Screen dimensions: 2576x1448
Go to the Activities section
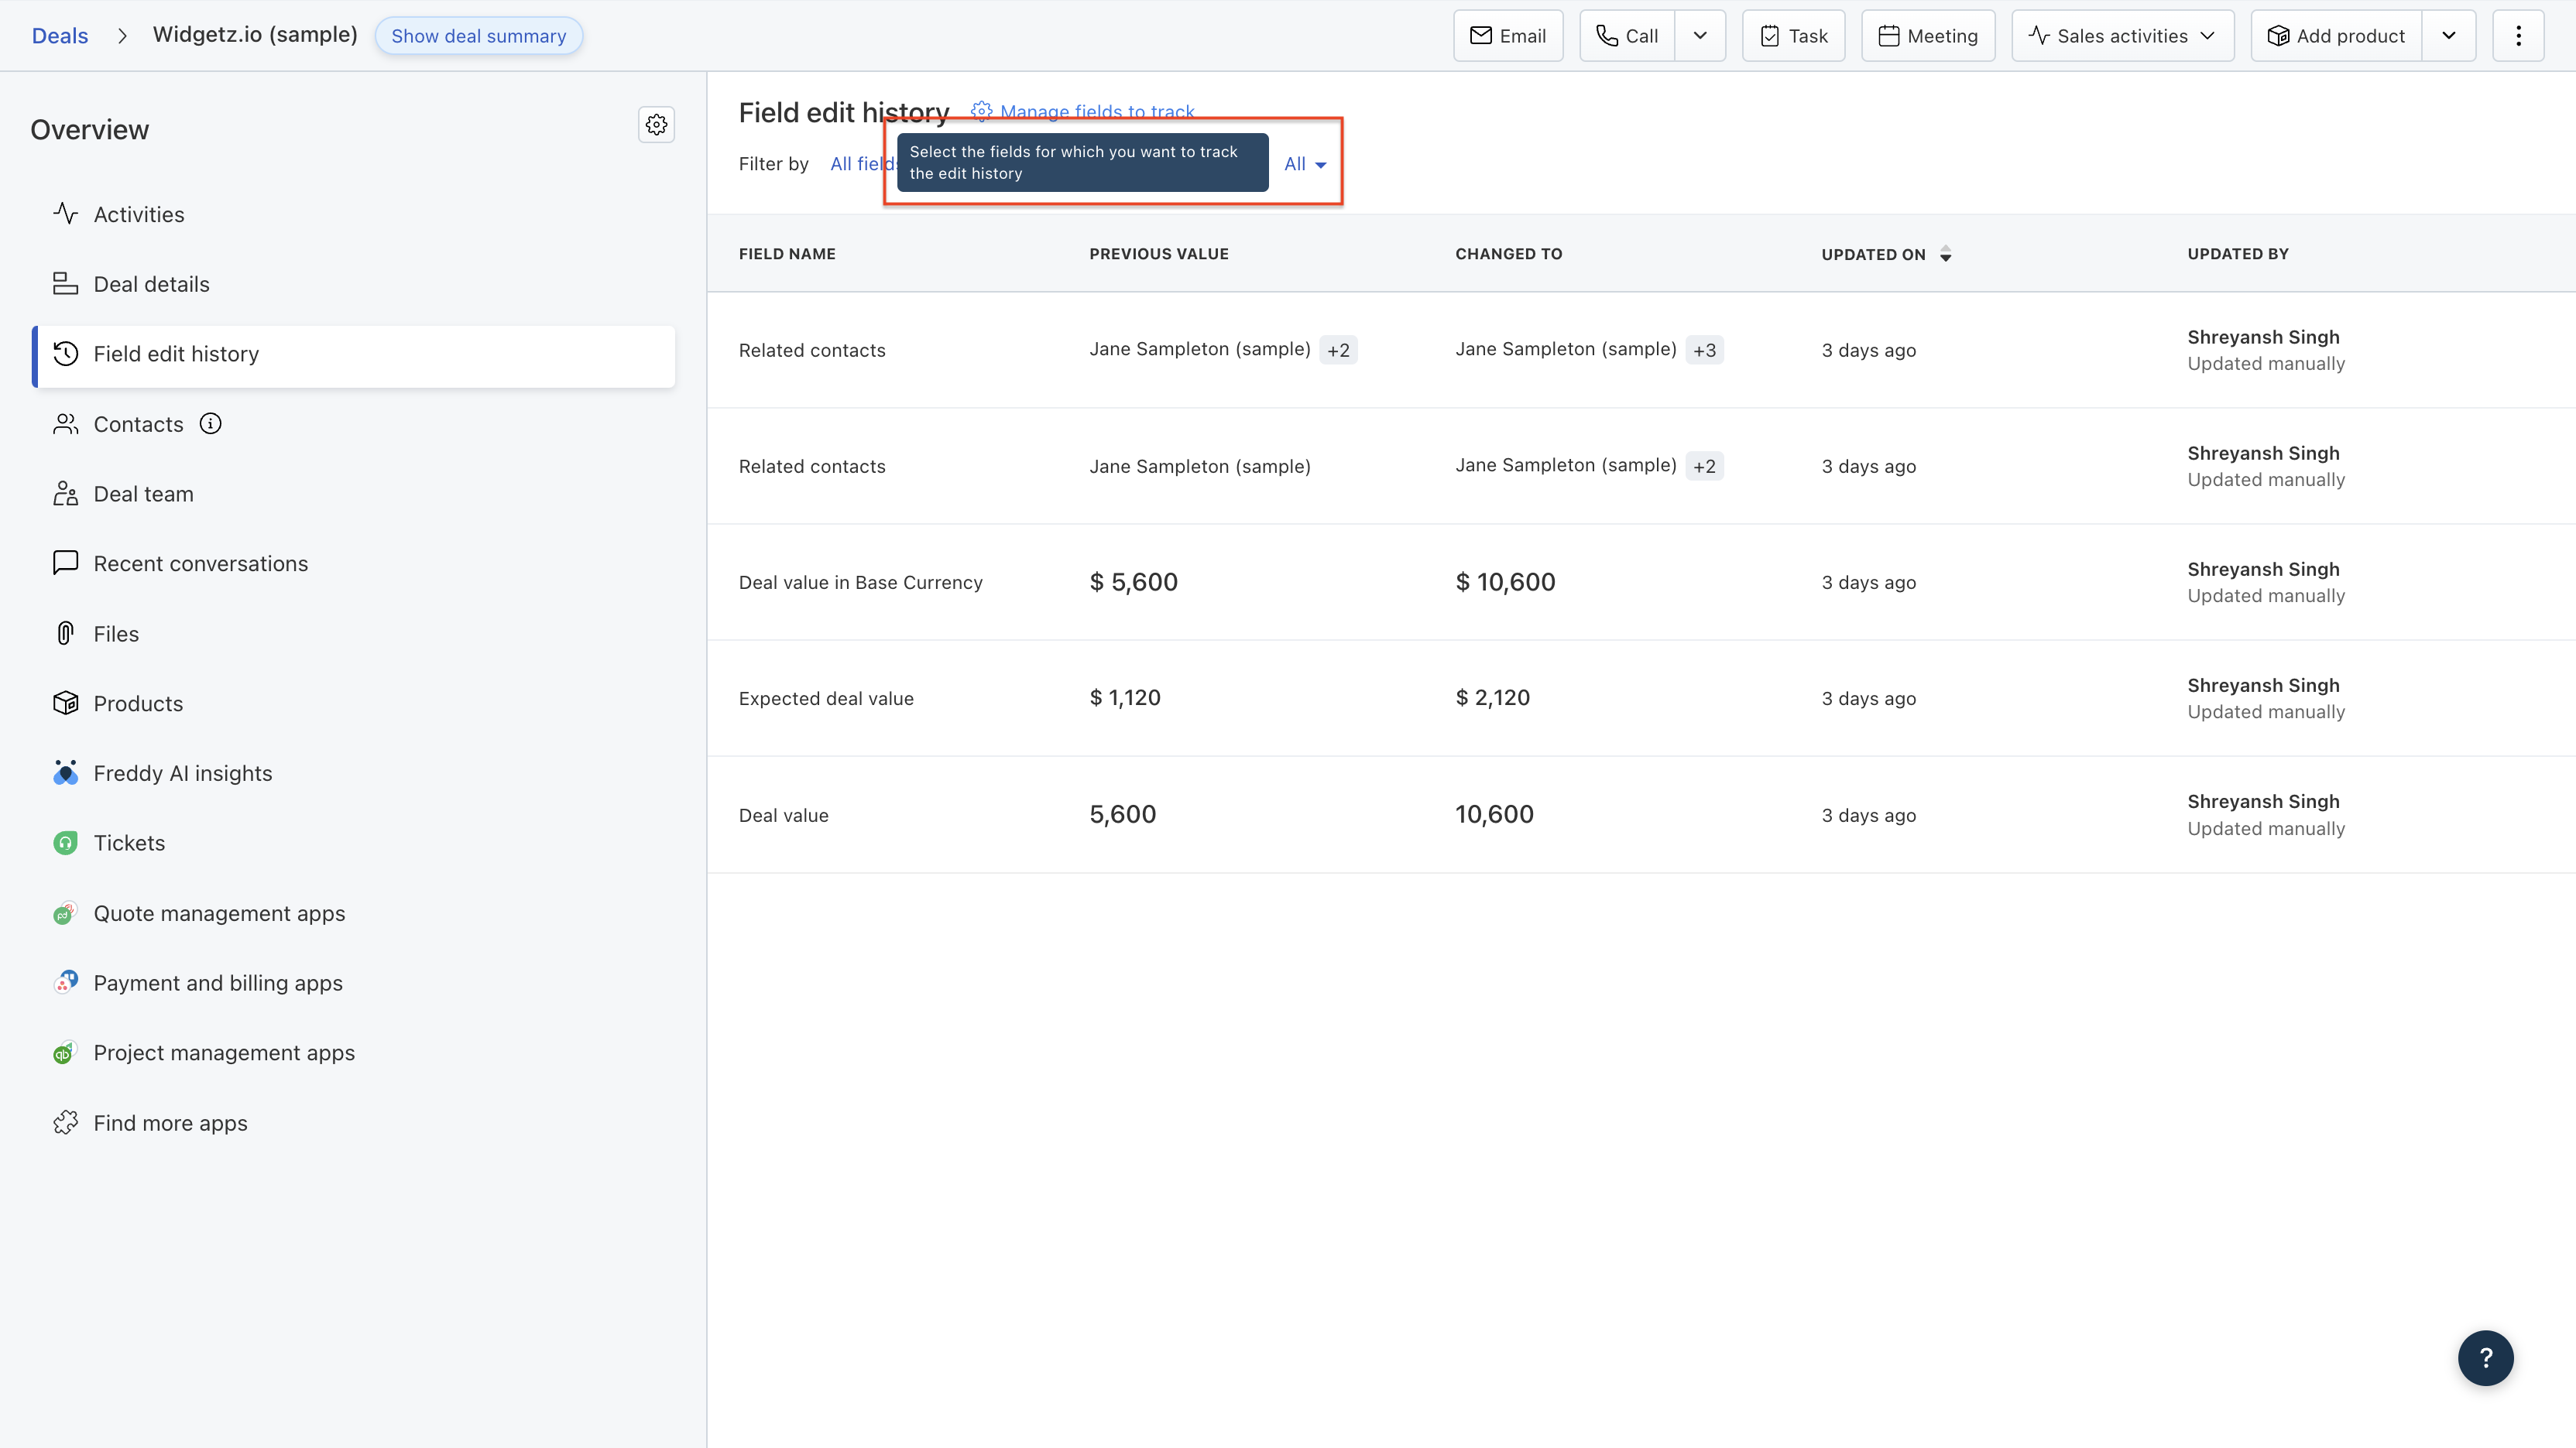point(138,215)
